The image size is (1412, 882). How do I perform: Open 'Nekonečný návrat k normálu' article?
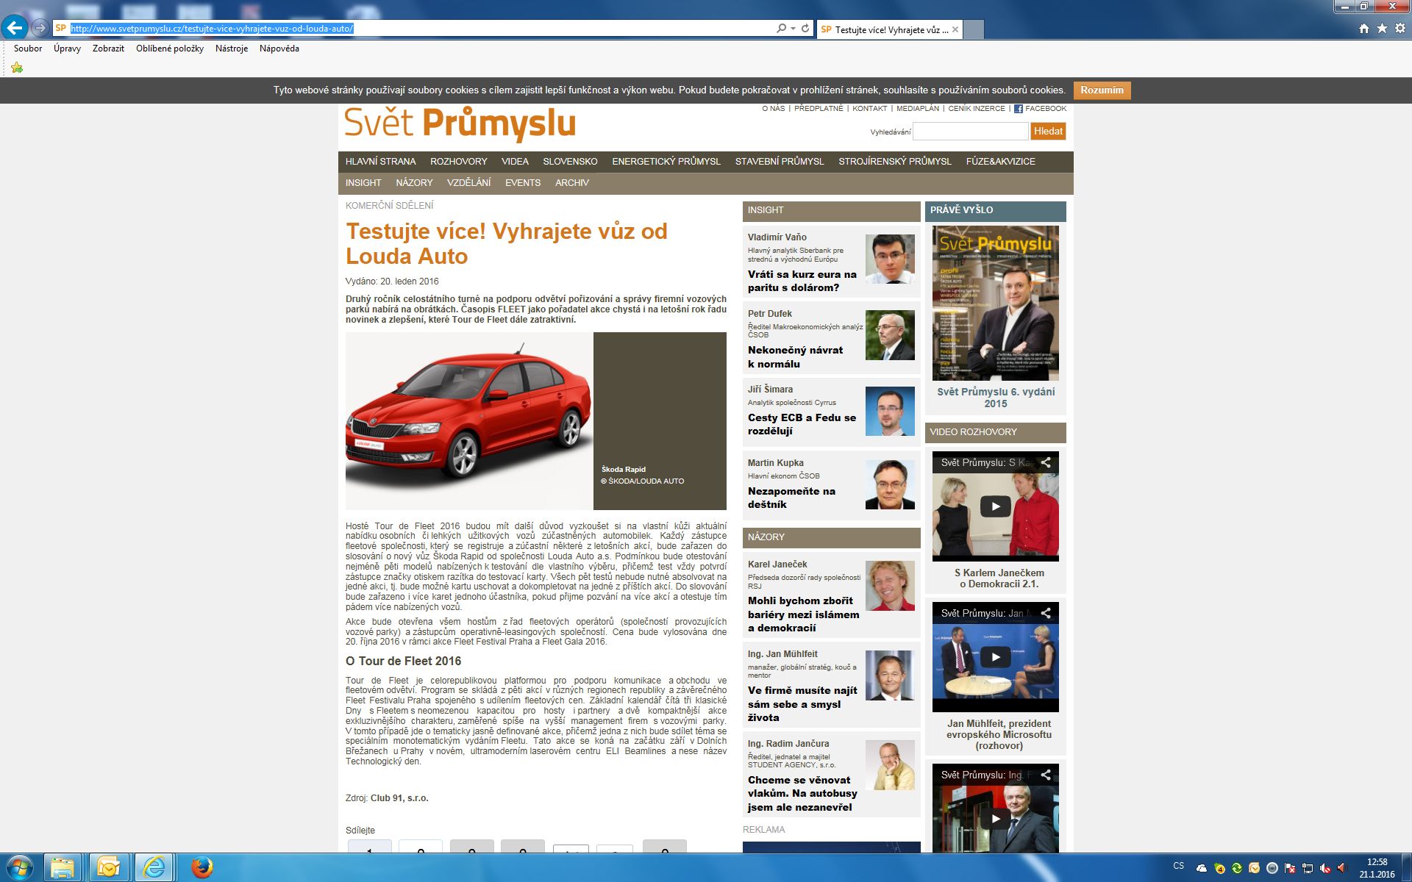tap(796, 357)
